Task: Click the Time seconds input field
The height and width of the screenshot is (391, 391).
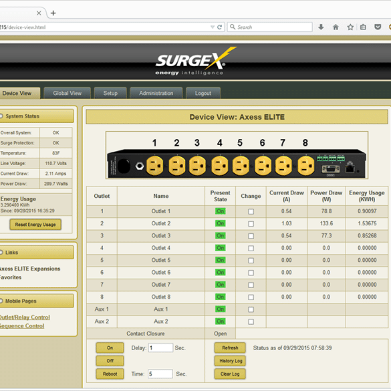Action: pyautogui.click(x=160, y=374)
